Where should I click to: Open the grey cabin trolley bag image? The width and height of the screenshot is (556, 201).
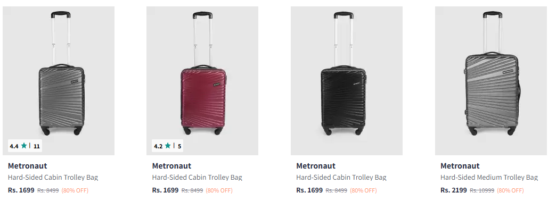(x=59, y=81)
